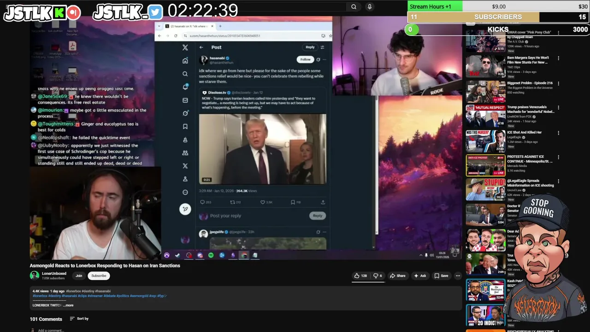Open the Sort by comments dropdown
This screenshot has height=332, width=590.
[79, 319]
